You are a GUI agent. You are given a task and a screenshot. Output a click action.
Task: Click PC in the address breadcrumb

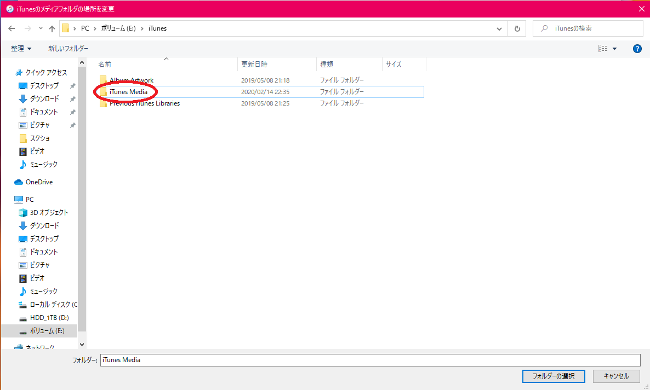[85, 28]
